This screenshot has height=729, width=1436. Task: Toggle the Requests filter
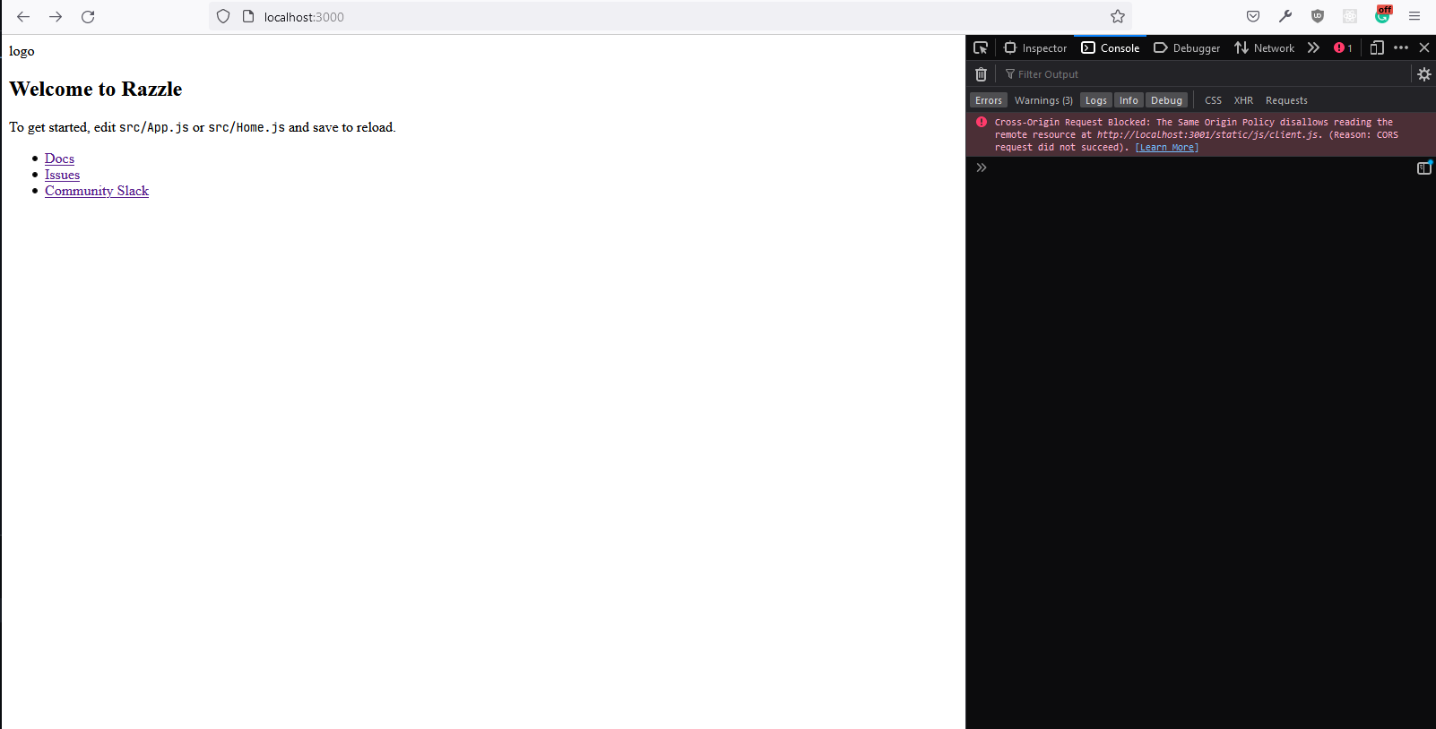(1286, 100)
